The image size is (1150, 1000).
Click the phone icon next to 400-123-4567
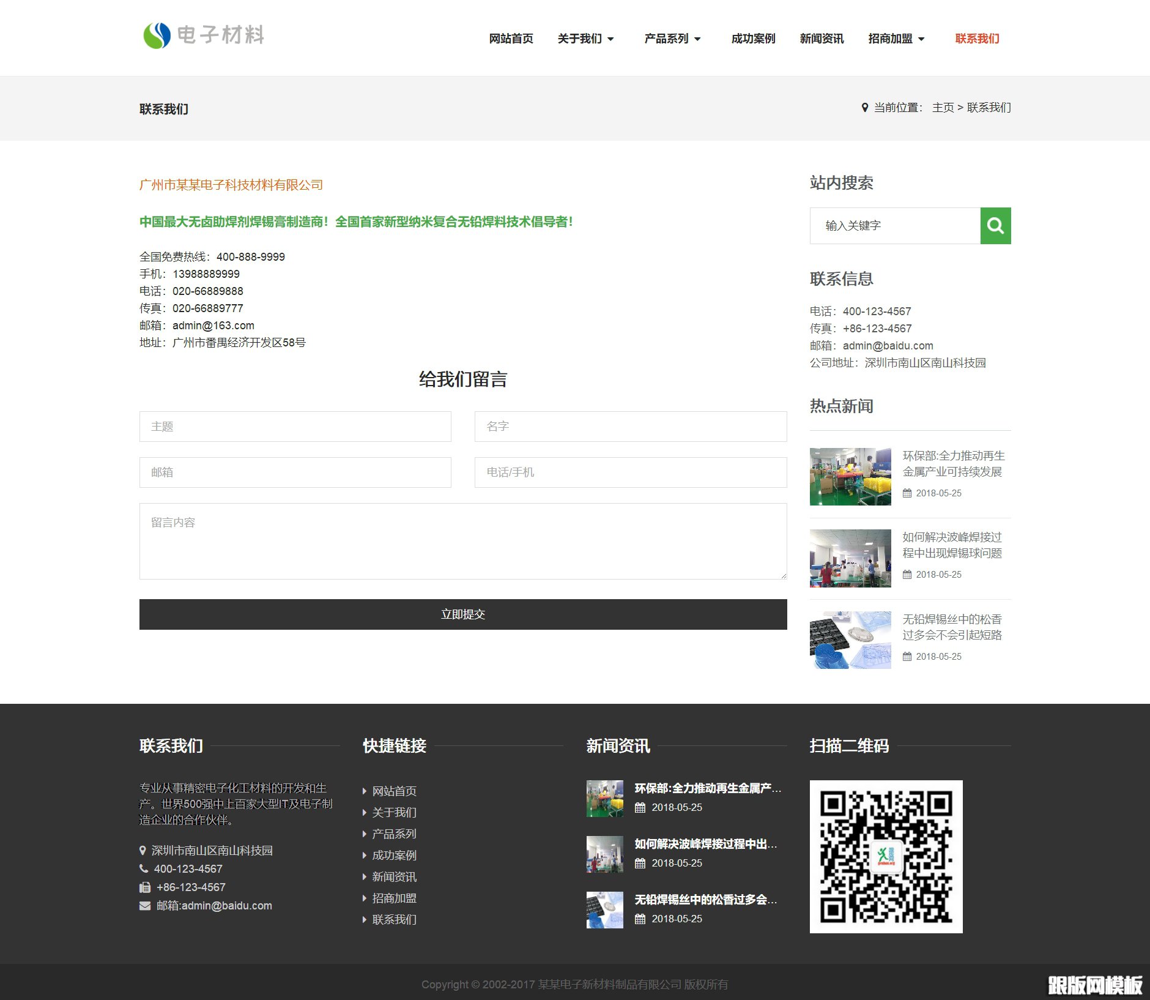[x=143, y=868]
